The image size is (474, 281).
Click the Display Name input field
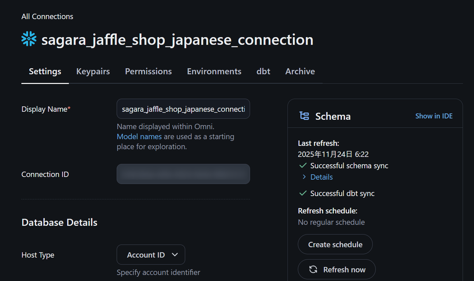click(x=183, y=109)
